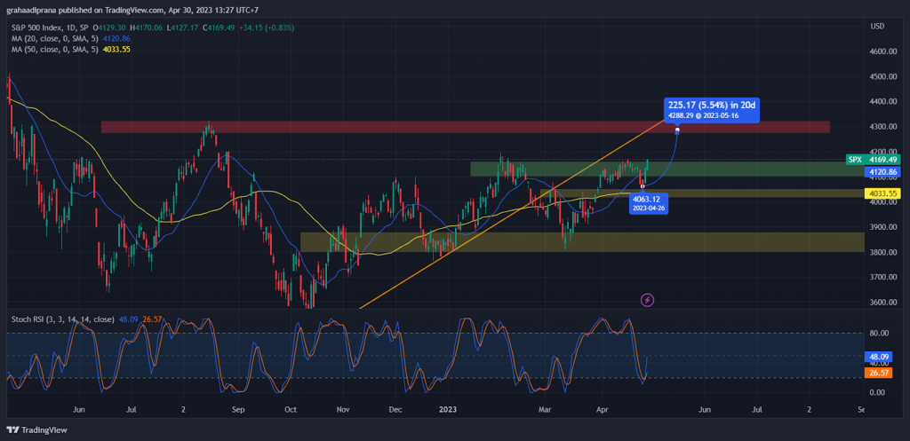Click the 4600.00 price axis label
Viewport: 910px width, 441px height.
[x=883, y=51]
